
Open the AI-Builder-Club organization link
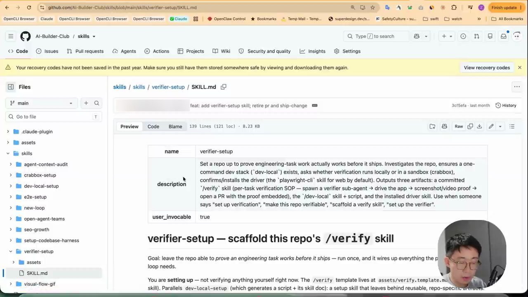(x=52, y=36)
